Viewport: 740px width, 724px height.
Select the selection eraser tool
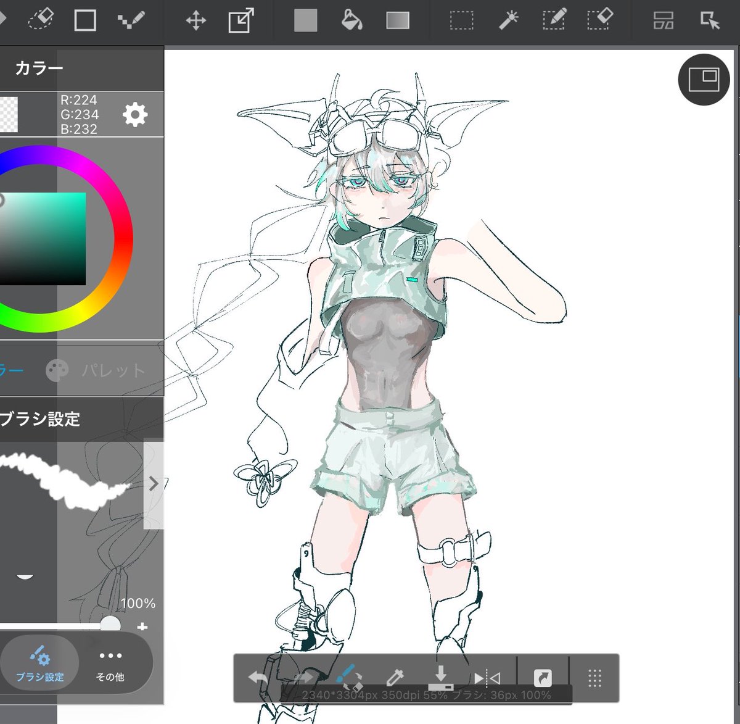[600, 20]
